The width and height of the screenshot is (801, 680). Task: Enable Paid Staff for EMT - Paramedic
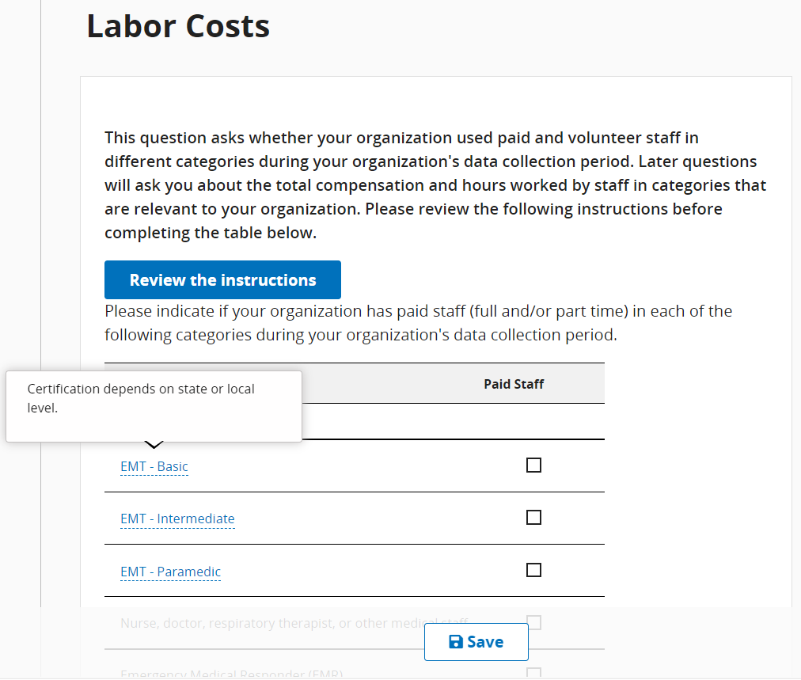533,570
